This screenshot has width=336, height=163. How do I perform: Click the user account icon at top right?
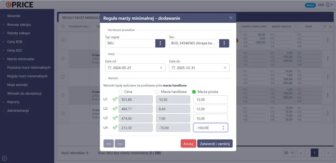point(329,5)
